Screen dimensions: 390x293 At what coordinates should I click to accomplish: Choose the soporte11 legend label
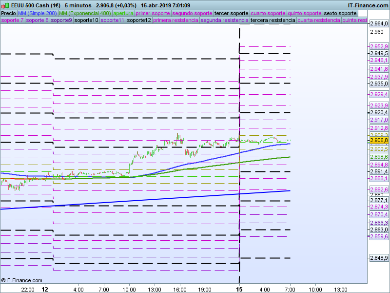pos(113,20)
